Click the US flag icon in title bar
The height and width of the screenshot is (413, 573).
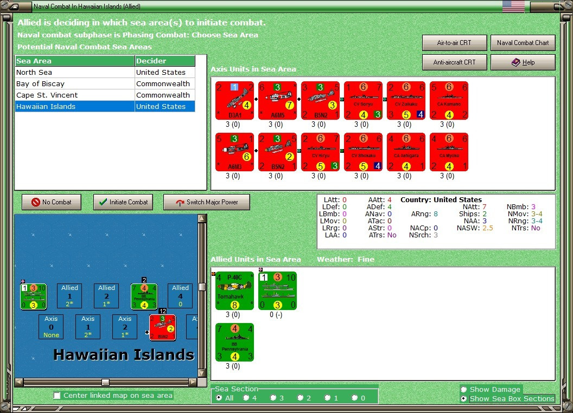513,6
